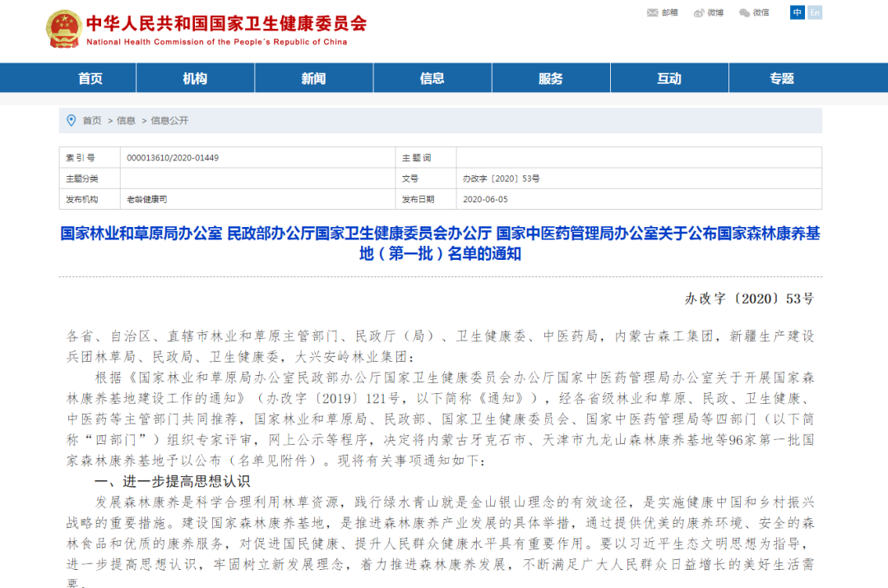The width and height of the screenshot is (888, 588).
Task: Select the 文号 label cell
Action: pyautogui.click(x=426, y=178)
